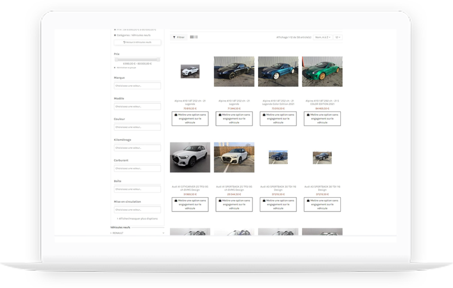
Task: Open the Modèle value dropdown
Action: coord(138,107)
